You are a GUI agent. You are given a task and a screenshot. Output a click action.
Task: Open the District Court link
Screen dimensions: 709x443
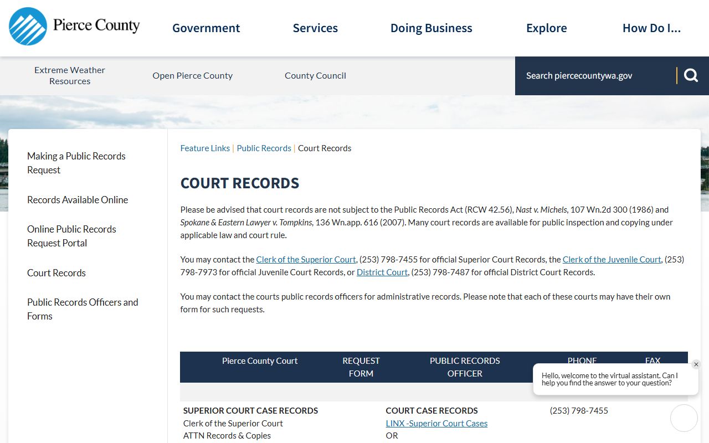click(x=382, y=272)
